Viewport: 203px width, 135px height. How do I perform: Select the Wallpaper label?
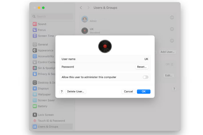coord(44,94)
